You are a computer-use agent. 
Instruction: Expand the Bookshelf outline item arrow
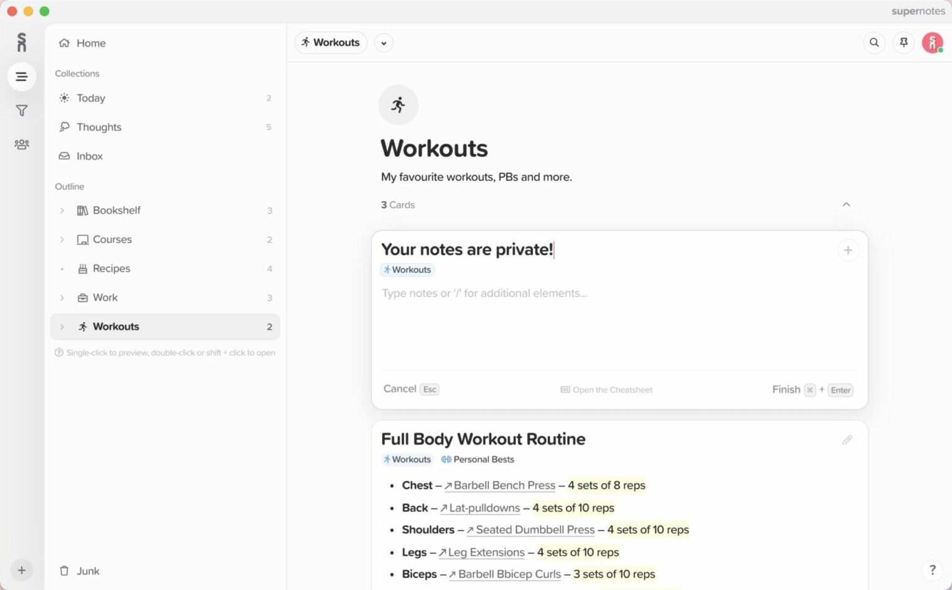[62, 210]
